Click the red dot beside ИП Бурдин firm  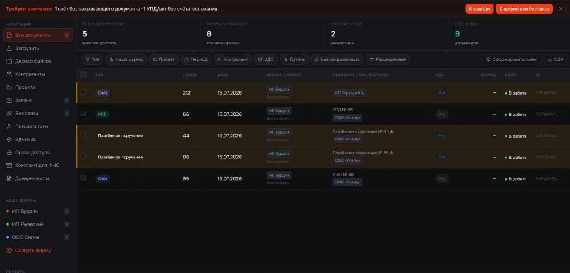click(8, 211)
